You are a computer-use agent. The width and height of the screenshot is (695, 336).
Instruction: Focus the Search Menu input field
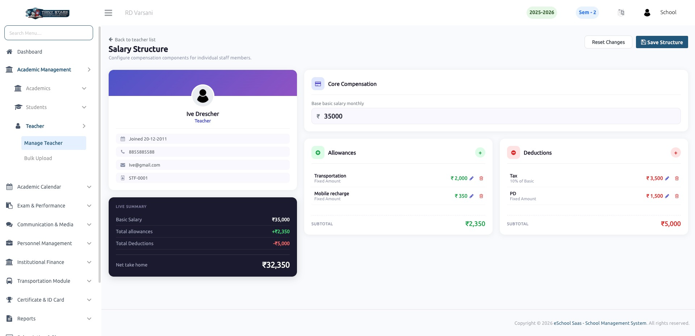tap(49, 33)
